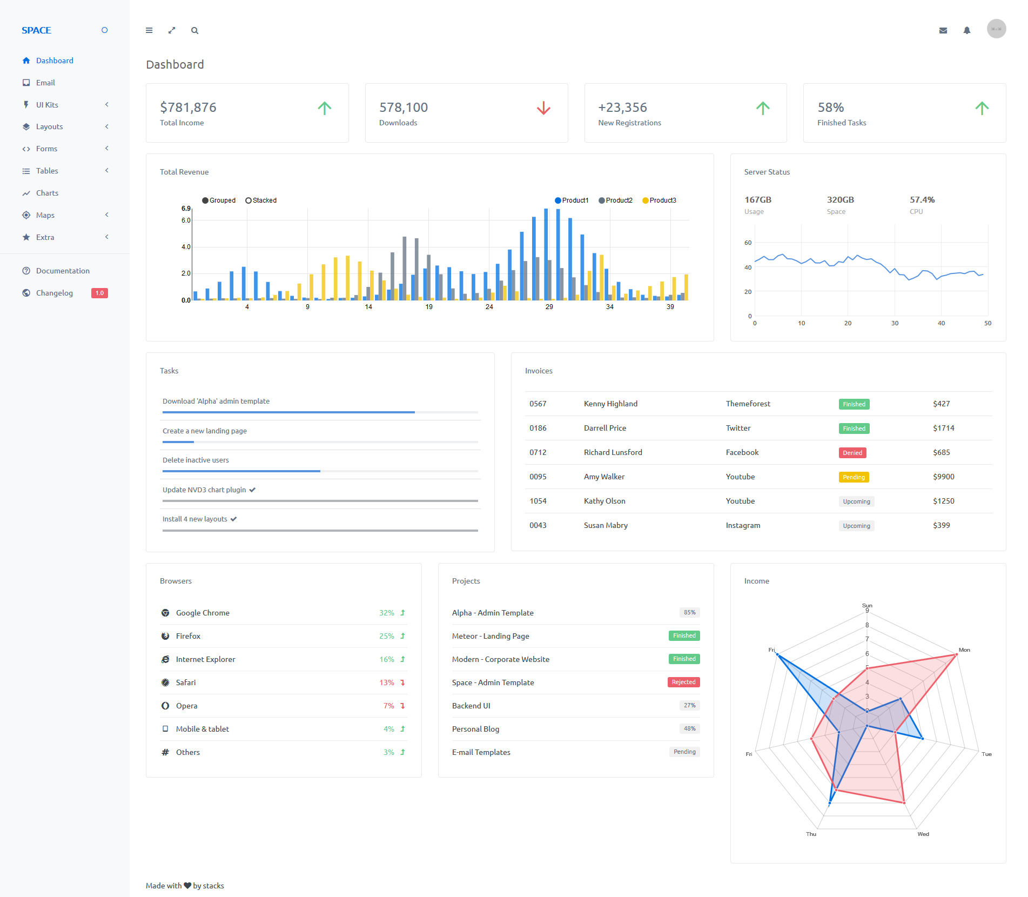Click the Pending badge for Amy Walker invoice

(854, 477)
